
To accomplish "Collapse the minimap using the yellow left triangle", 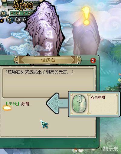I will click(2, 21).
